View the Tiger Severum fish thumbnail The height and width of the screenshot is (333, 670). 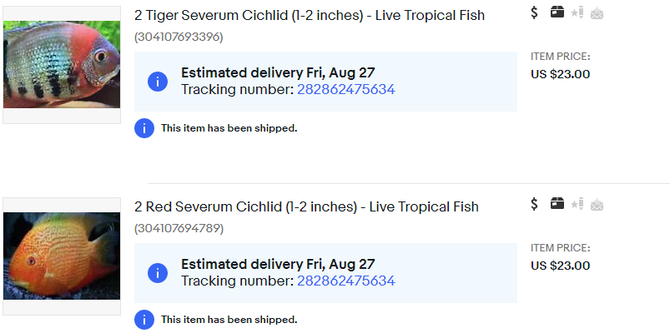tap(62, 65)
